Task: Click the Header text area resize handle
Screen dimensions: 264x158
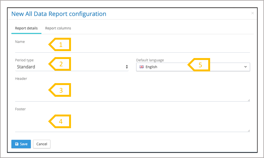Action: pos(248,100)
